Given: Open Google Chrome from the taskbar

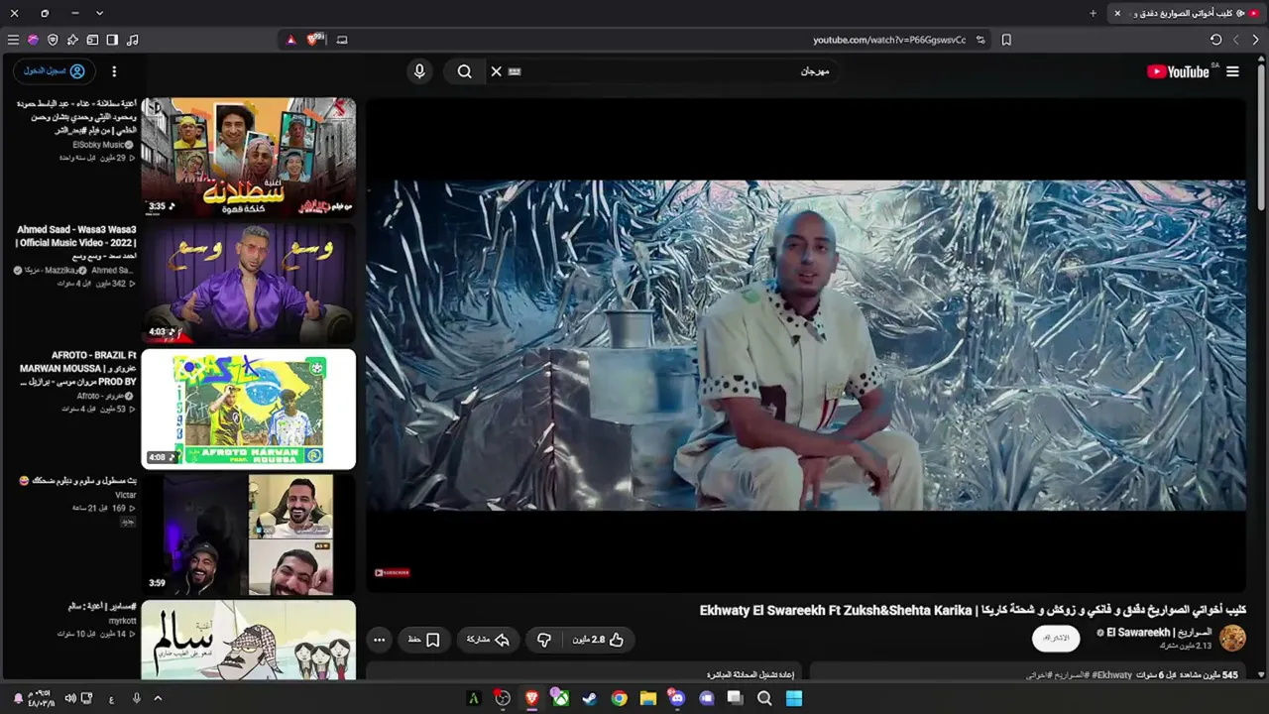Looking at the screenshot, I should 620,698.
